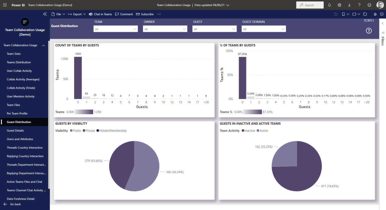Open the user profile picture
Viewport: 386px width, 210px height.
[x=380, y=5]
